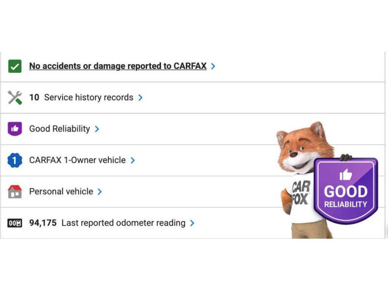388x291 pixels.
Task: Click the blue 1-Owner badge icon
Action: pos(15,160)
